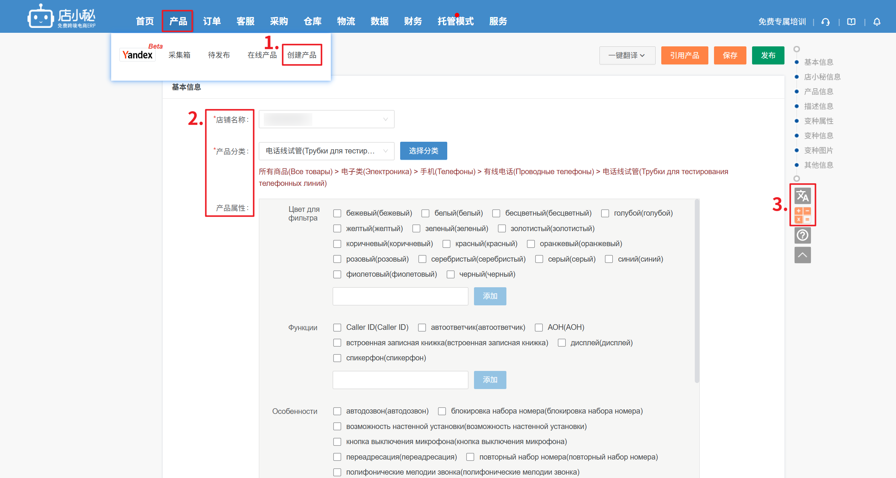Image resolution: width=896 pixels, height=478 pixels.
Task: Open the 订单 menu in top navigation
Action: click(x=212, y=21)
